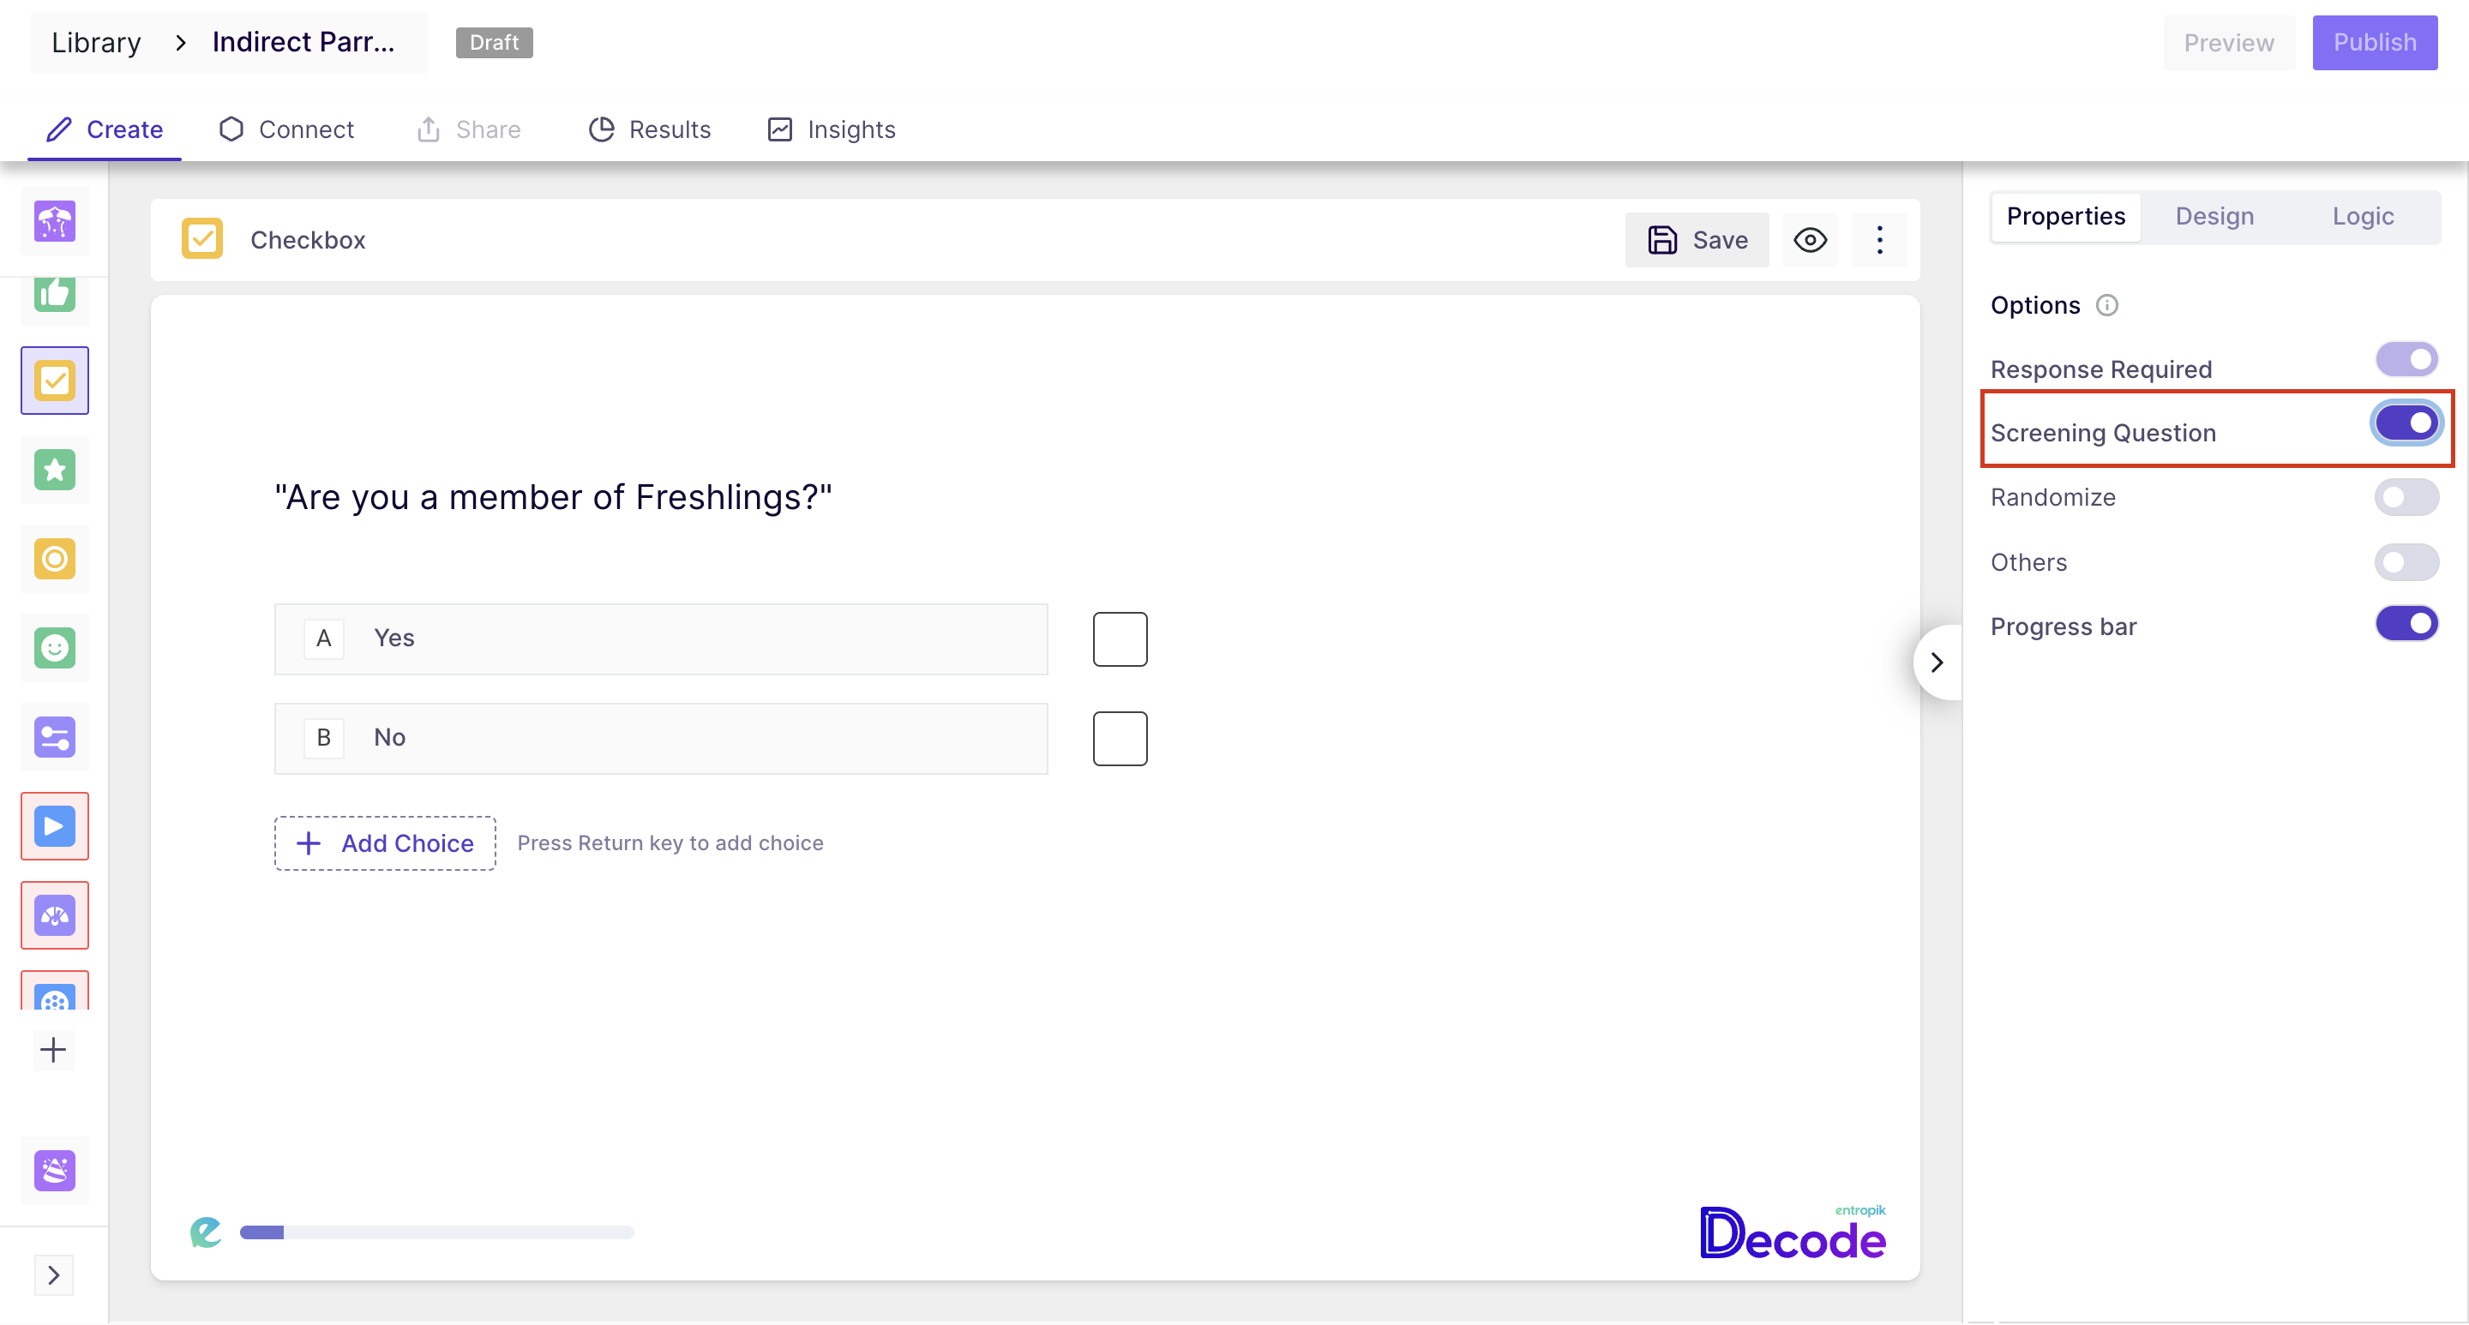Viewport: 2469px width, 1325px height.
Task: Select the blue video play block
Action: [55, 826]
